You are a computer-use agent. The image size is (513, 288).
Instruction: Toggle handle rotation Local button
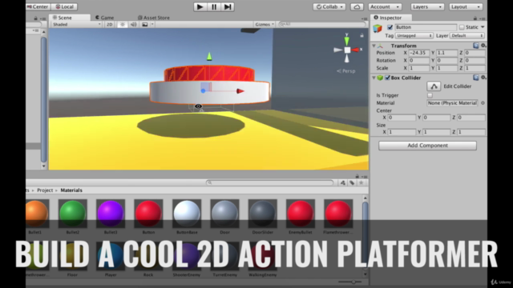(x=64, y=6)
